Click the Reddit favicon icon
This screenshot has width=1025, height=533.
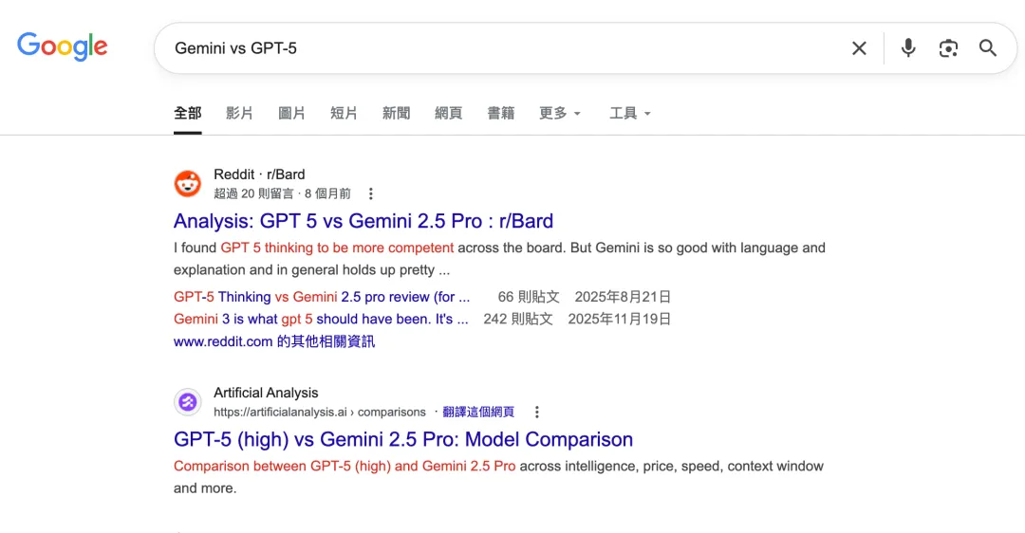click(188, 184)
